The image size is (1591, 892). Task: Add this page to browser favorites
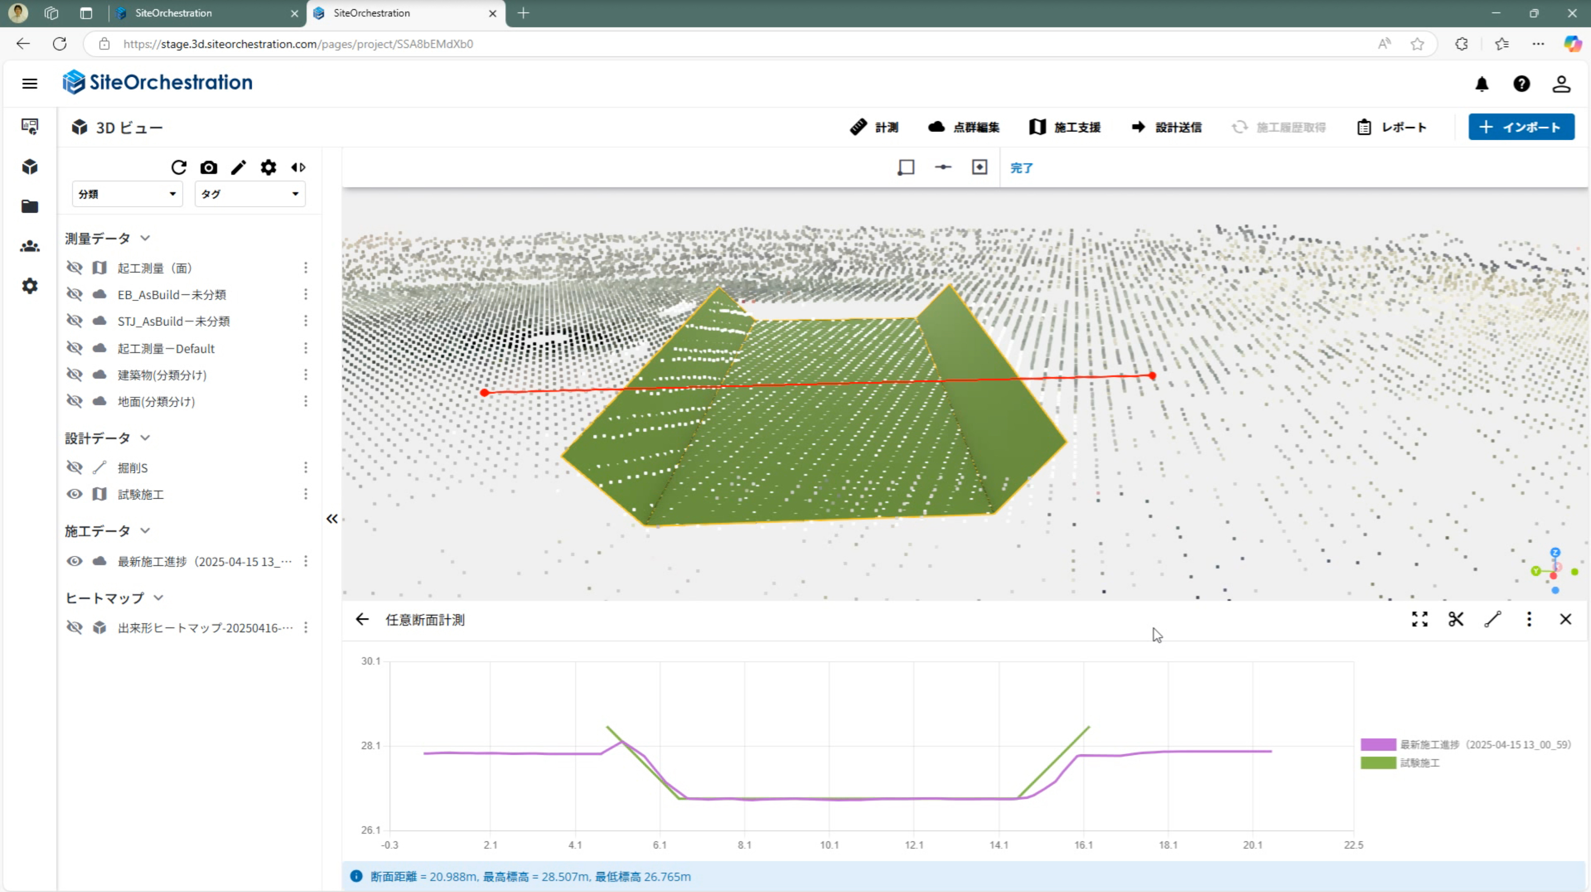(x=1417, y=44)
